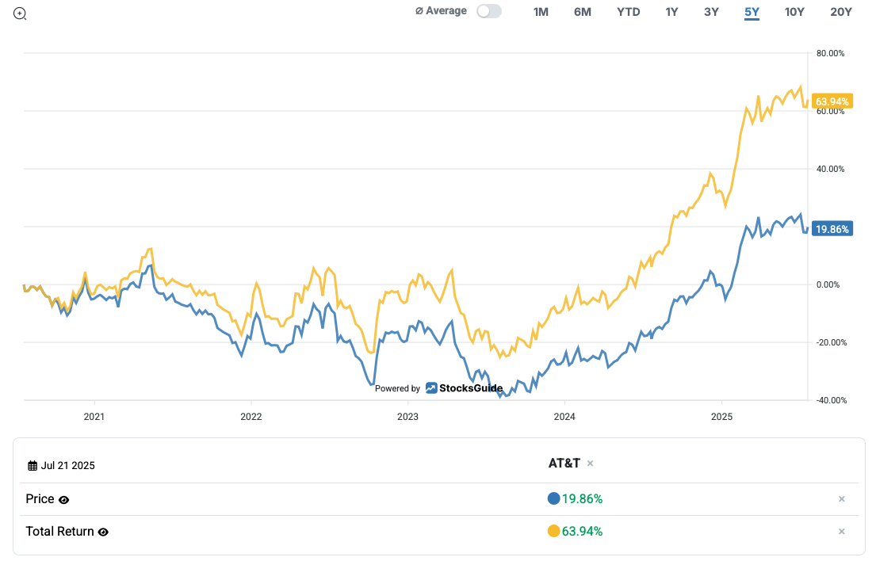This screenshot has height=561, width=876.
Task: Click the 2023 axis label
Action: (407, 417)
